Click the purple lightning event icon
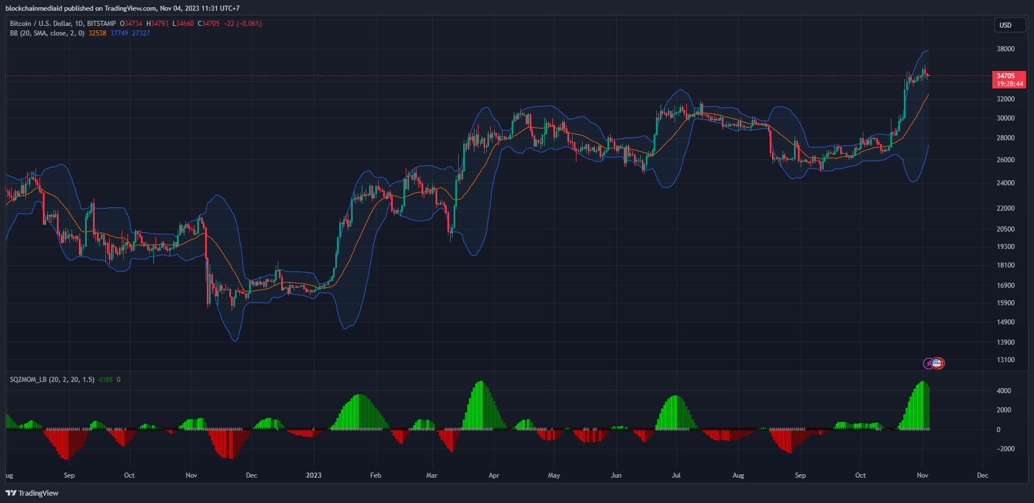This screenshot has height=503, width=1034. tap(929, 363)
